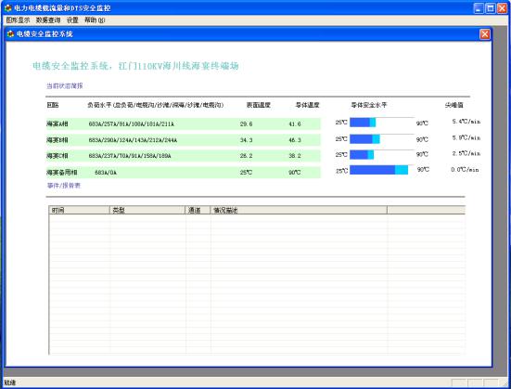This screenshot has height=389, width=511.
Task: Select the 海寨B相 circuit row
Action: [x=184, y=140]
